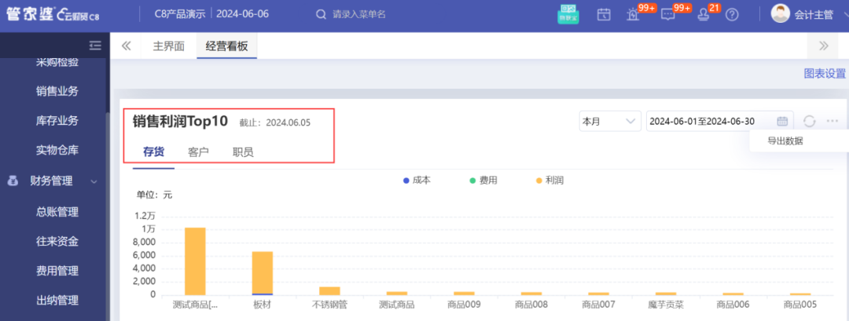Click the 财务管理 money bag icon
Image resolution: width=849 pixels, height=321 pixels.
(x=13, y=181)
